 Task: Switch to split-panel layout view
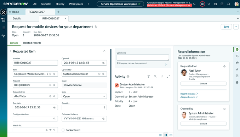click(166, 135)
